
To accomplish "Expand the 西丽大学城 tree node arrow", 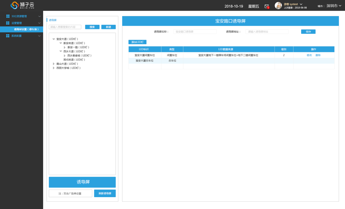I will [x=54, y=68].
